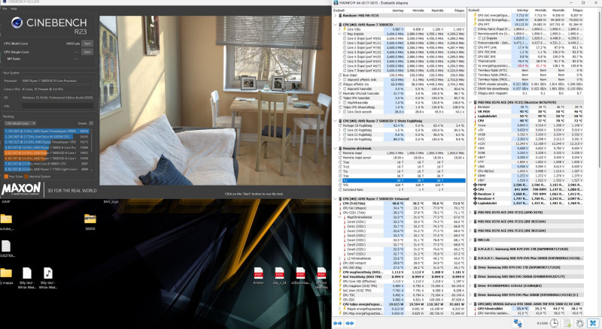Click the MAXON logo in Cinebench
This screenshot has width=602, height=329.
[x=21, y=189]
